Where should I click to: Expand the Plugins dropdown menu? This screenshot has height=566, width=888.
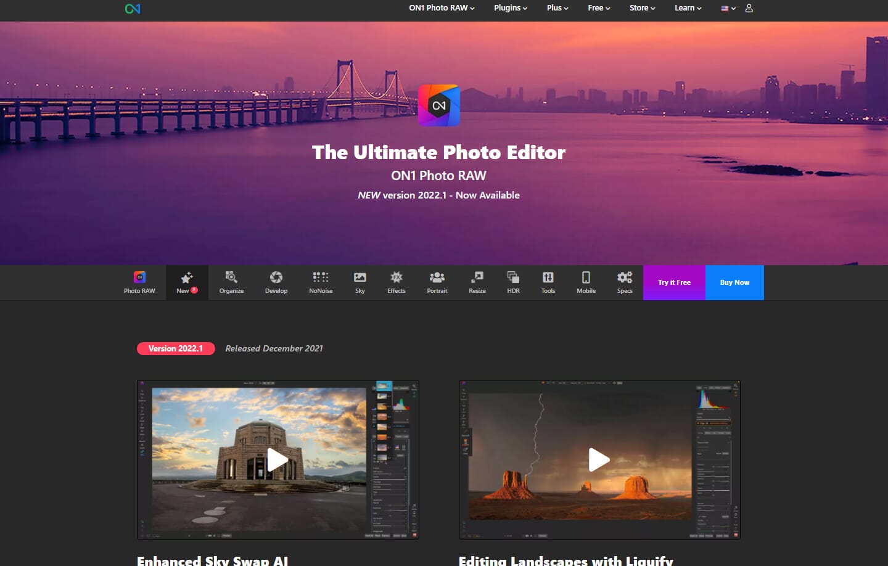tap(511, 8)
